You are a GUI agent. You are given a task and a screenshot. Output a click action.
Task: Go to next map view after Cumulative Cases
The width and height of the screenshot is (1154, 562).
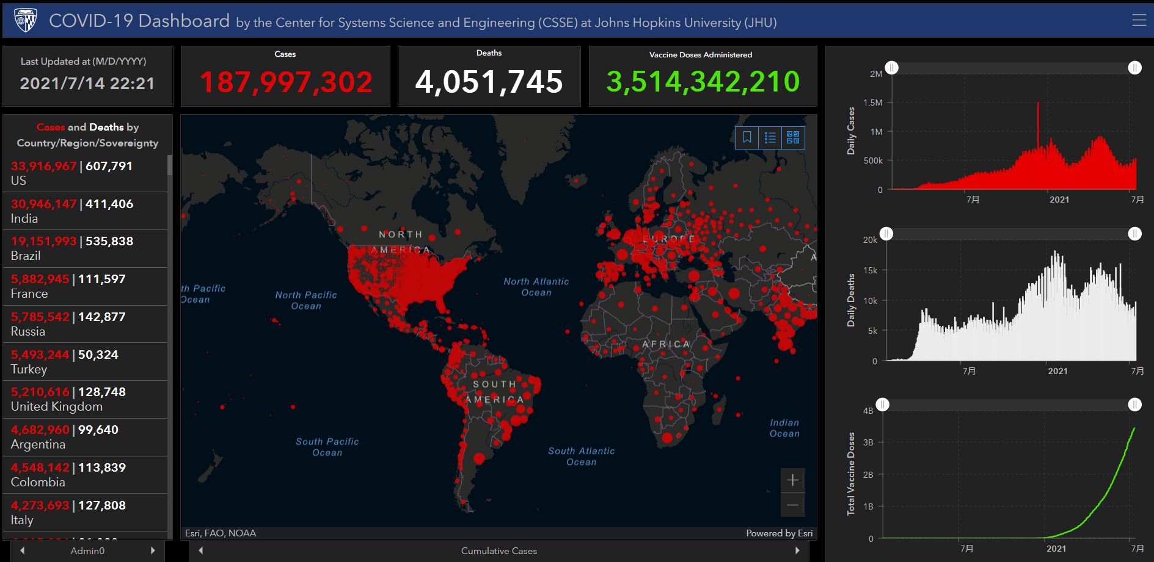(797, 550)
